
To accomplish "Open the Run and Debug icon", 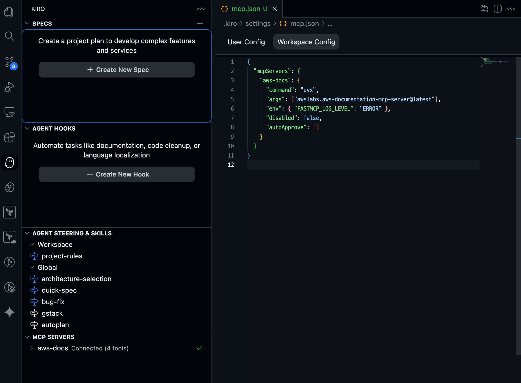I will tap(9, 87).
